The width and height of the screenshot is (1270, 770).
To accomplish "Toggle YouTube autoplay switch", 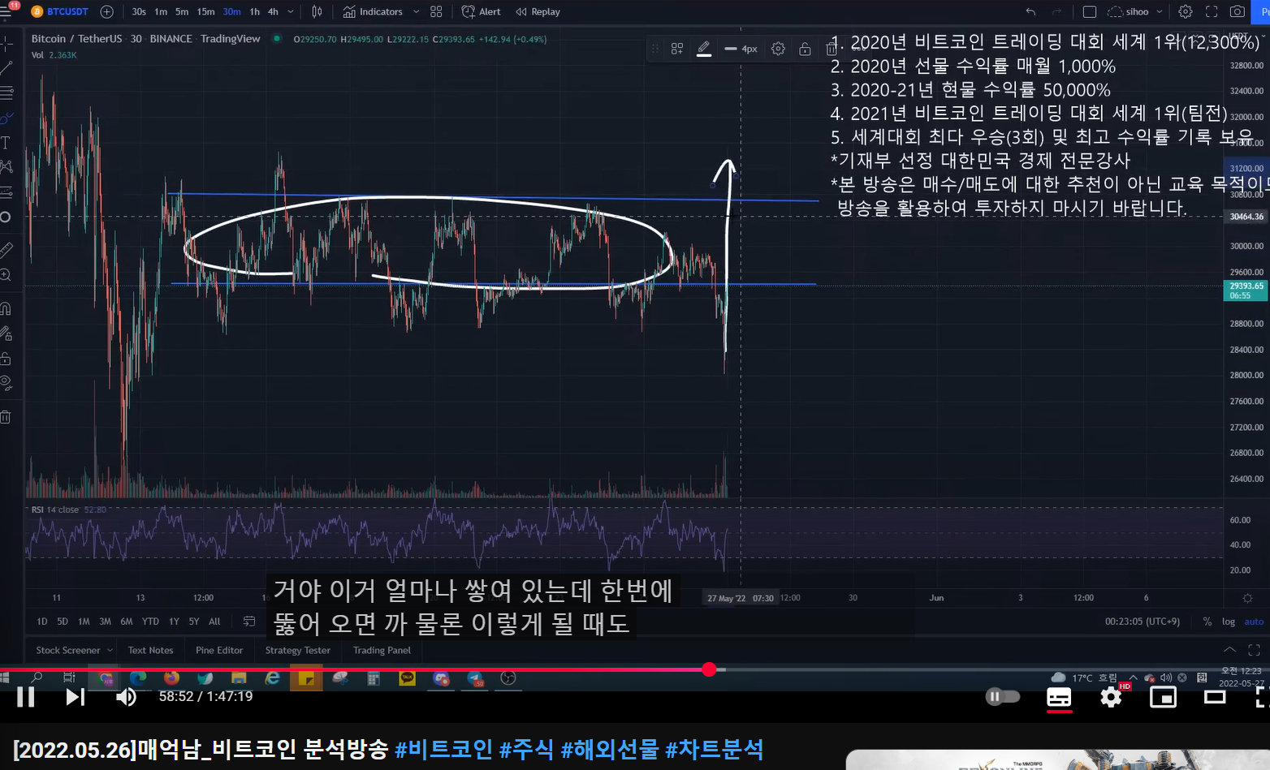I will pos(1003,696).
